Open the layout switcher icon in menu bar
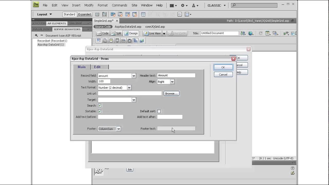The width and height of the screenshot is (329, 185). pyautogui.click(x=173, y=5)
